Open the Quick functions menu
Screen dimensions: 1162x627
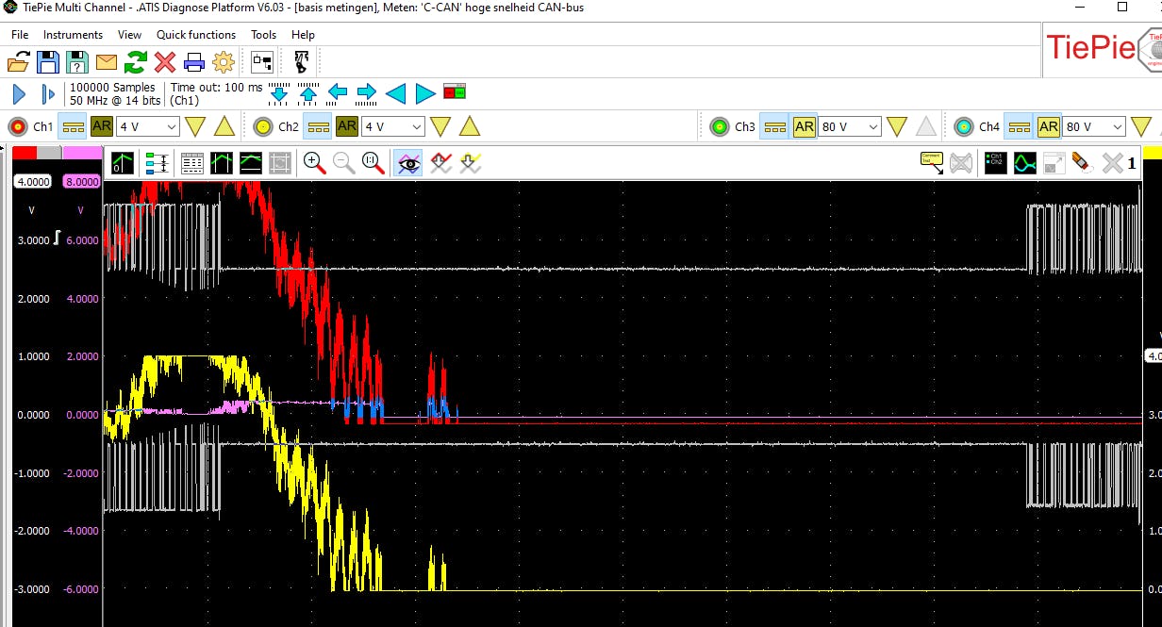pyautogui.click(x=196, y=35)
